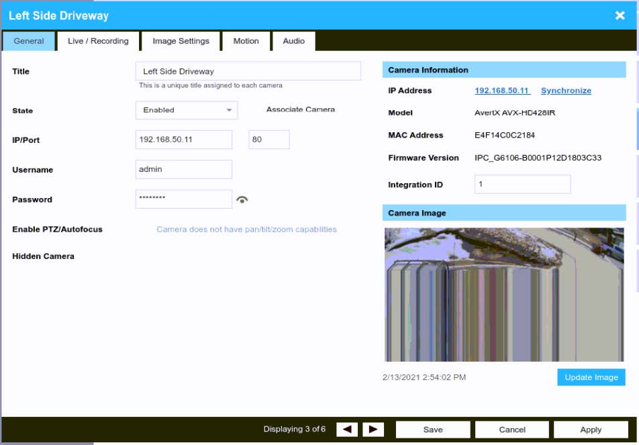This screenshot has height=445, width=639.
Task: Switch to the Live / Recording tab
Action: [98, 41]
